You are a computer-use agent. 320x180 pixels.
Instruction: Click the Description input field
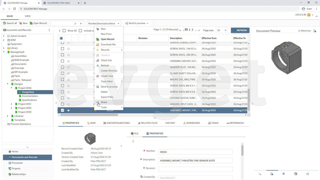pyautogui.click(x=195, y=160)
